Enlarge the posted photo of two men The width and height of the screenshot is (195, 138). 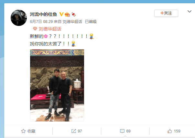point(57,85)
